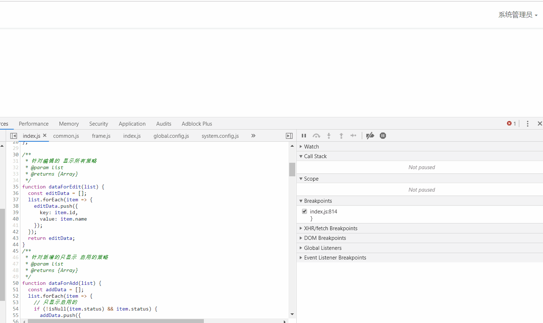Click the red error count indicator
The height and width of the screenshot is (323, 543).
pyautogui.click(x=511, y=123)
